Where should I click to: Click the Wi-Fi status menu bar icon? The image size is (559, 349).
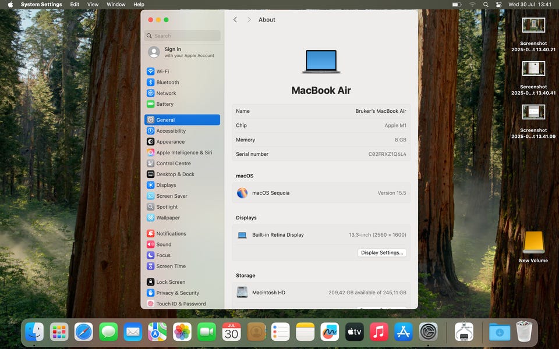(x=472, y=5)
